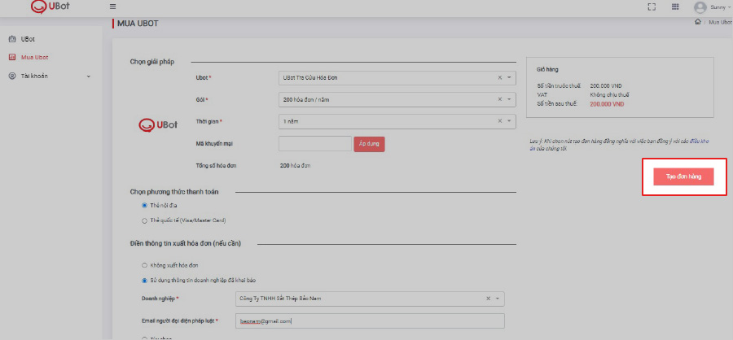Select Thẻ quốc tế (Visa/Master Card)
Screen dimensions: 733x340
(144, 220)
